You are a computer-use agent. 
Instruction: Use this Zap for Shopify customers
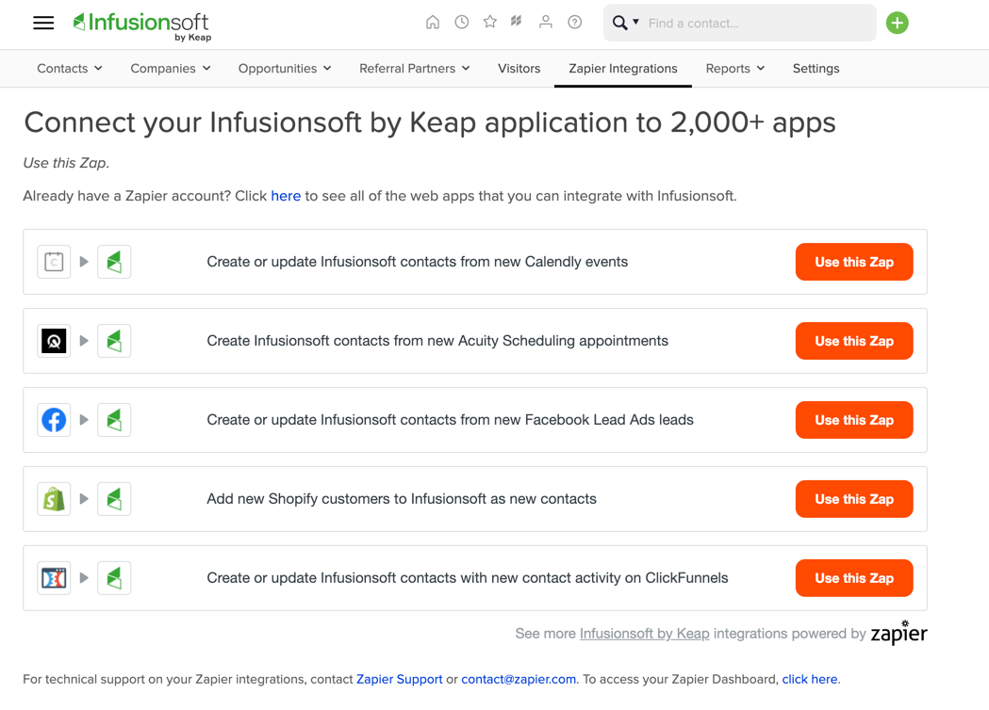(x=854, y=499)
